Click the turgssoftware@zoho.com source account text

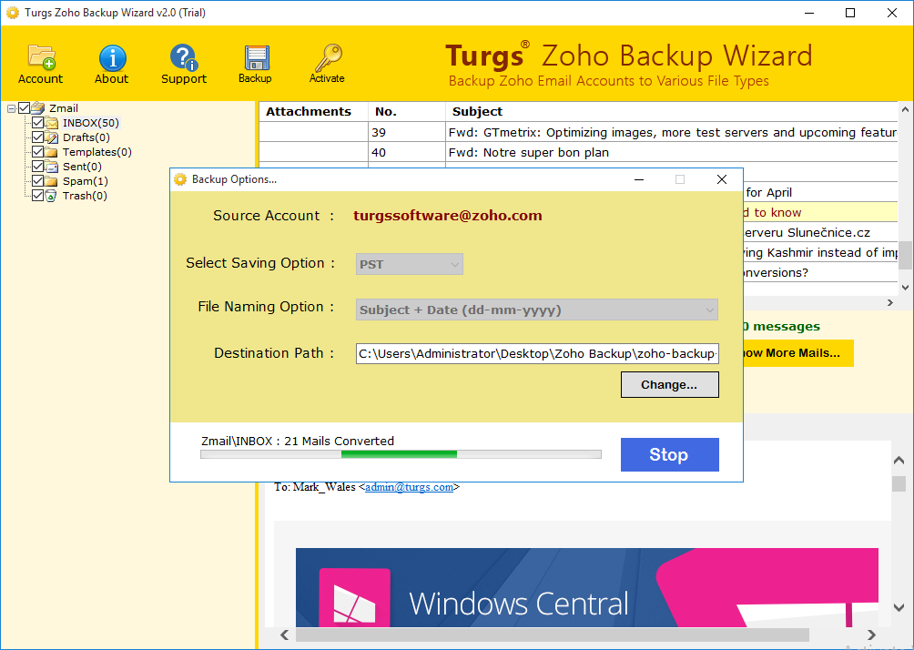(x=448, y=216)
